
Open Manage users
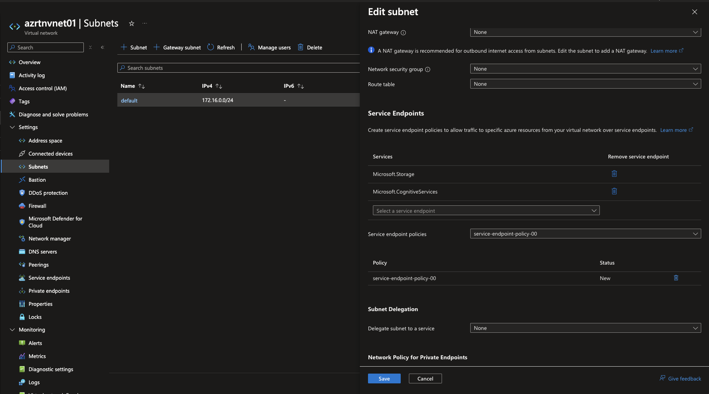pos(269,47)
